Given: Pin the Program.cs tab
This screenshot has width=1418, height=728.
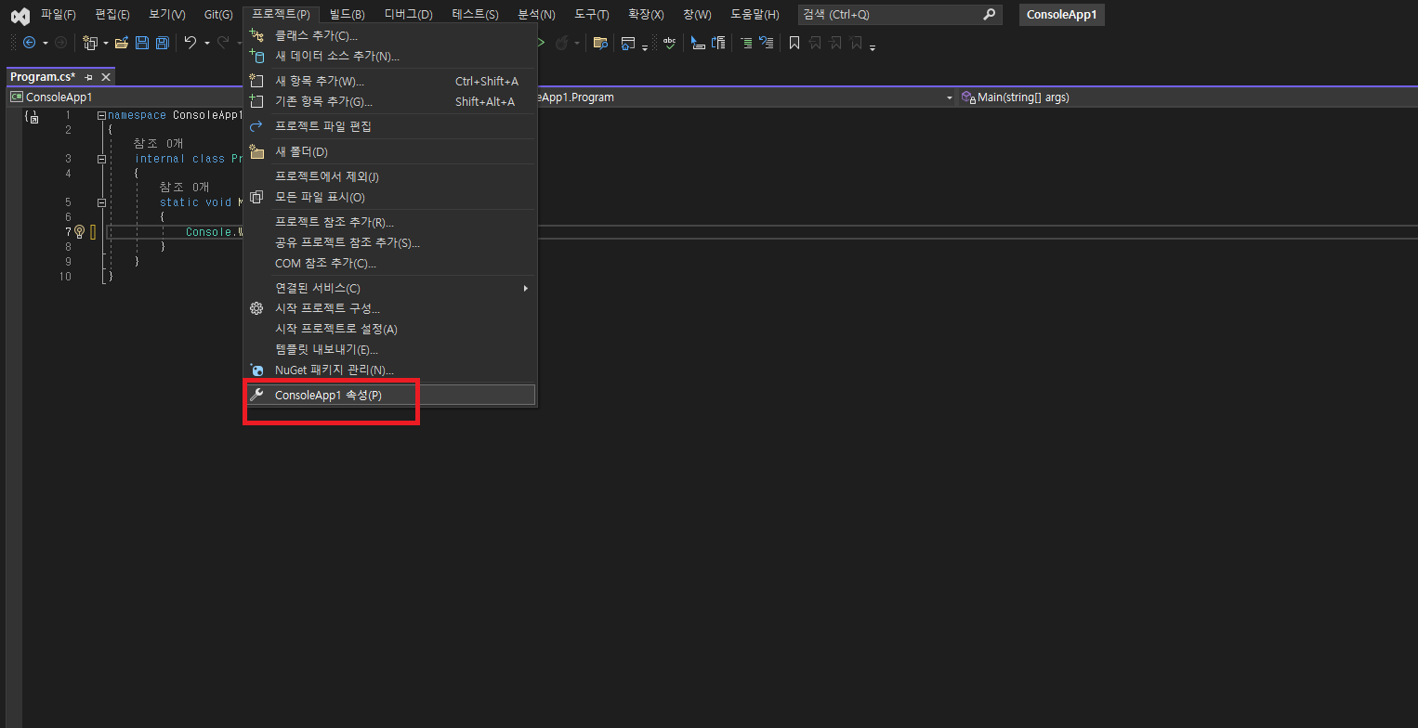Looking at the screenshot, I should coord(89,77).
